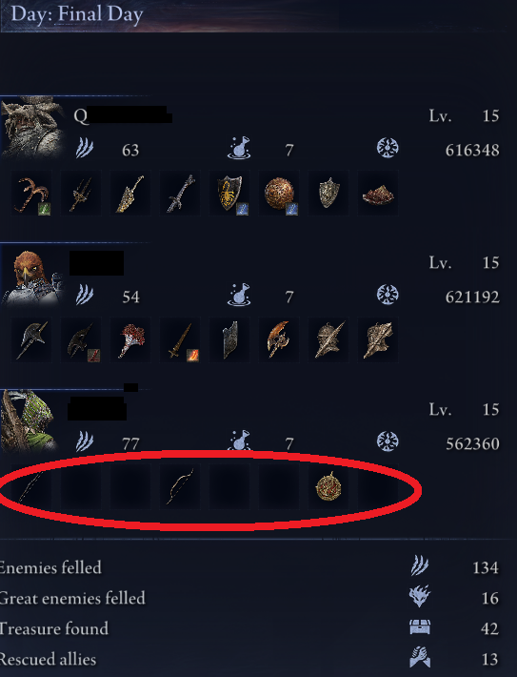Select the trident spear item icon
This screenshot has width=517, height=677.
(81, 193)
